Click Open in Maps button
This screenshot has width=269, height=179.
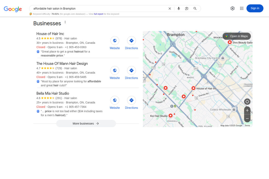tap(237, 36)
